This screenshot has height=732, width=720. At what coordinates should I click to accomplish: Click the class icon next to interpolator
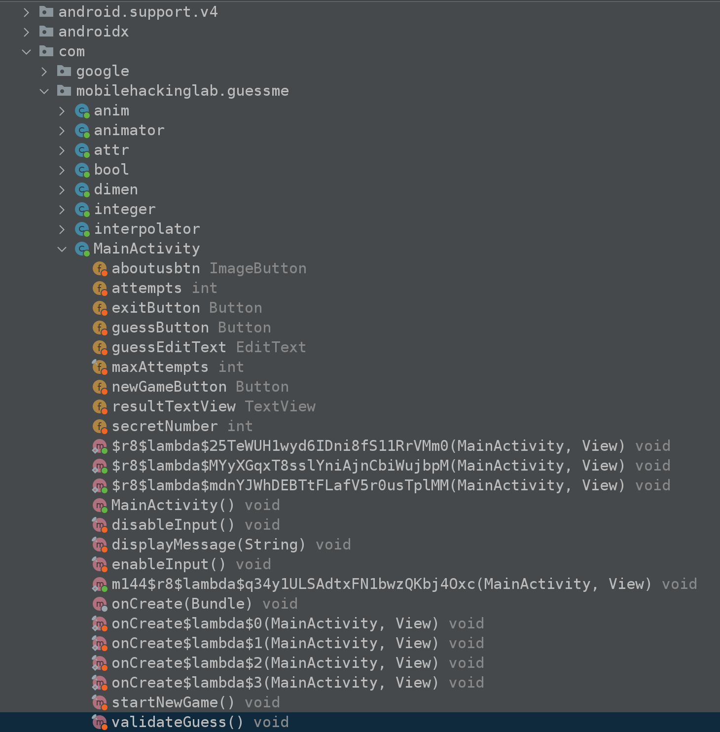tap(82, 229)
